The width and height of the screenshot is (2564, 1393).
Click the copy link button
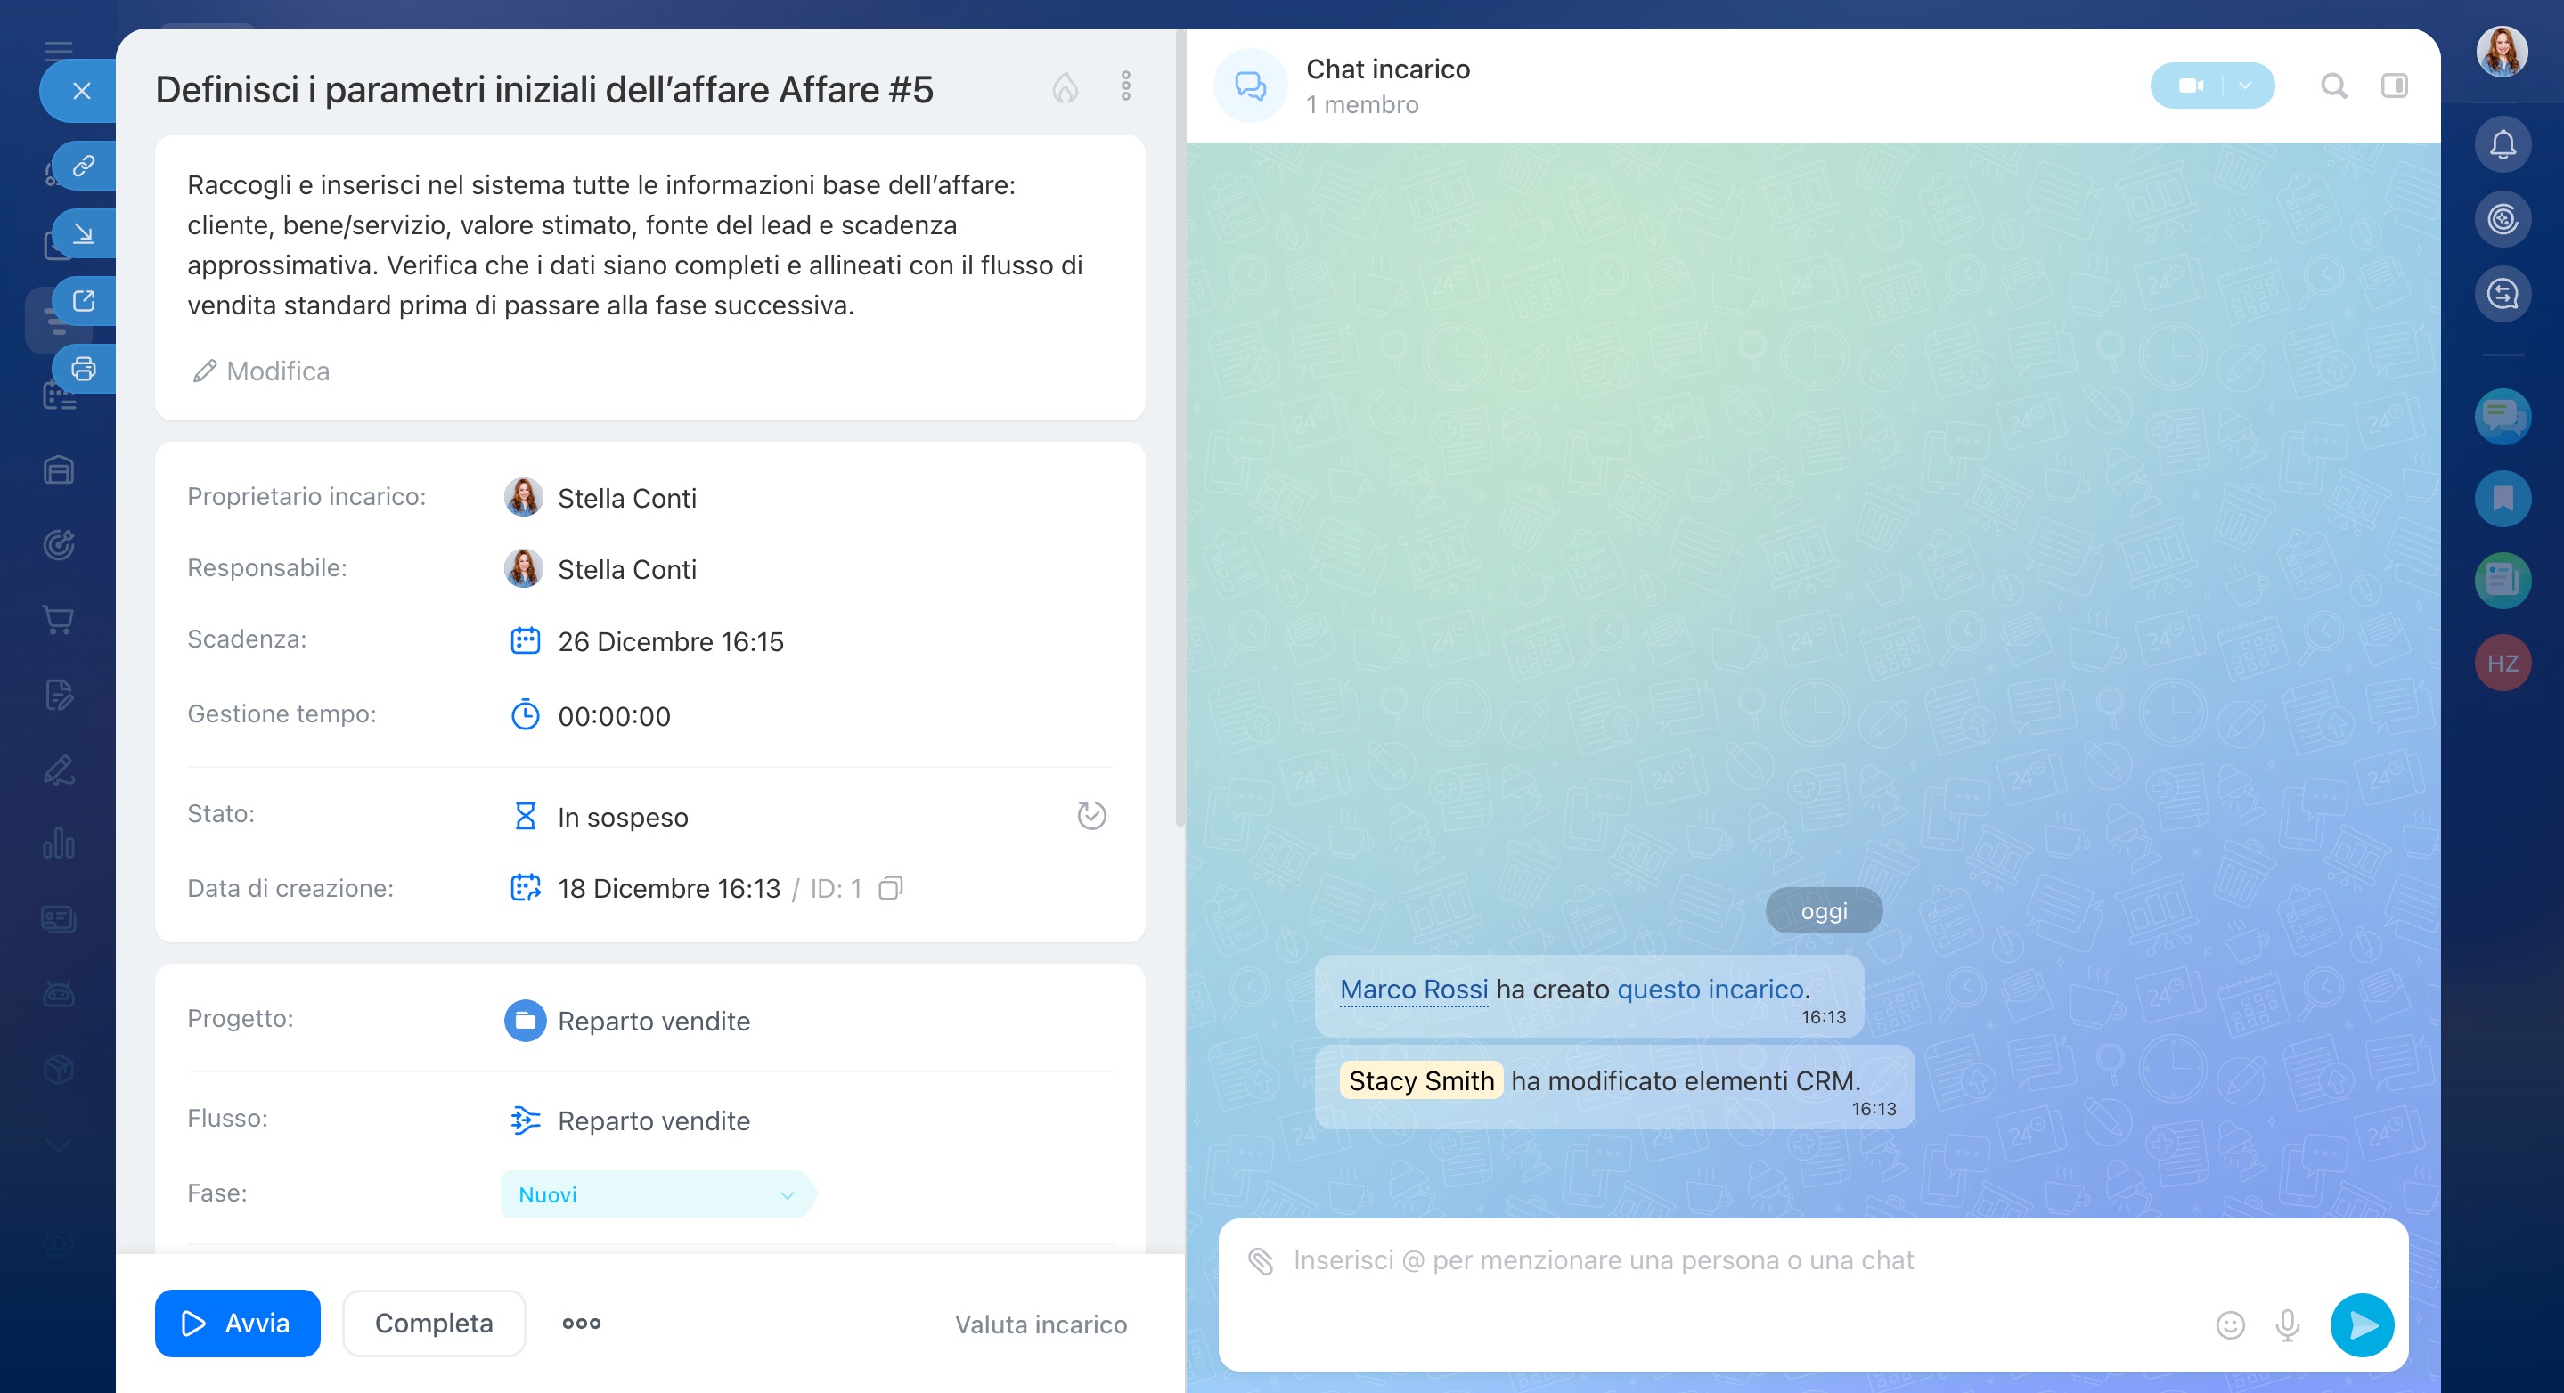[84, 165]
